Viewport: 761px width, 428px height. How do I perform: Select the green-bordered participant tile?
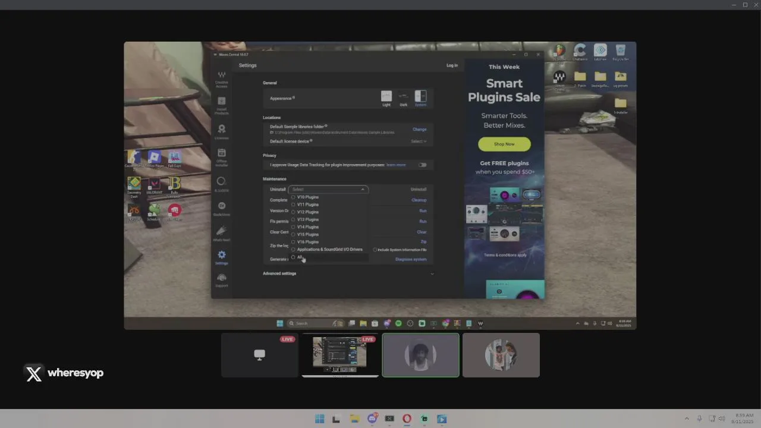click(421, 355)
